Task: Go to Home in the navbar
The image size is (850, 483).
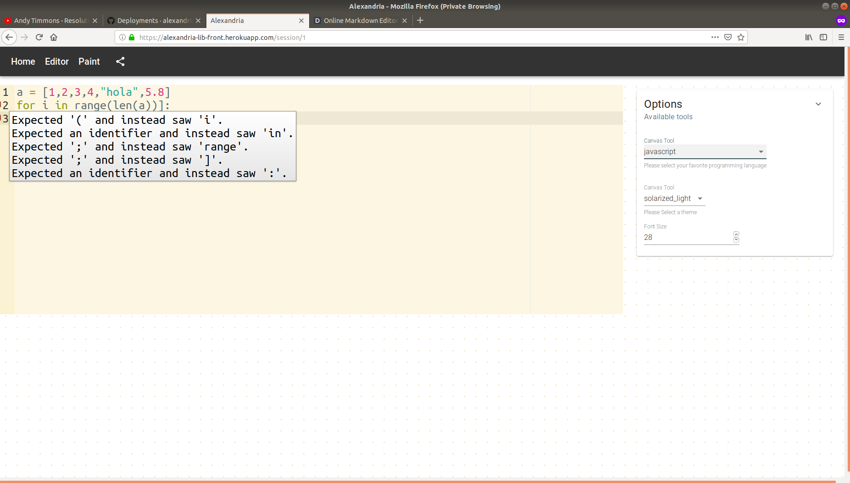Action: click(x=23, y=61)
